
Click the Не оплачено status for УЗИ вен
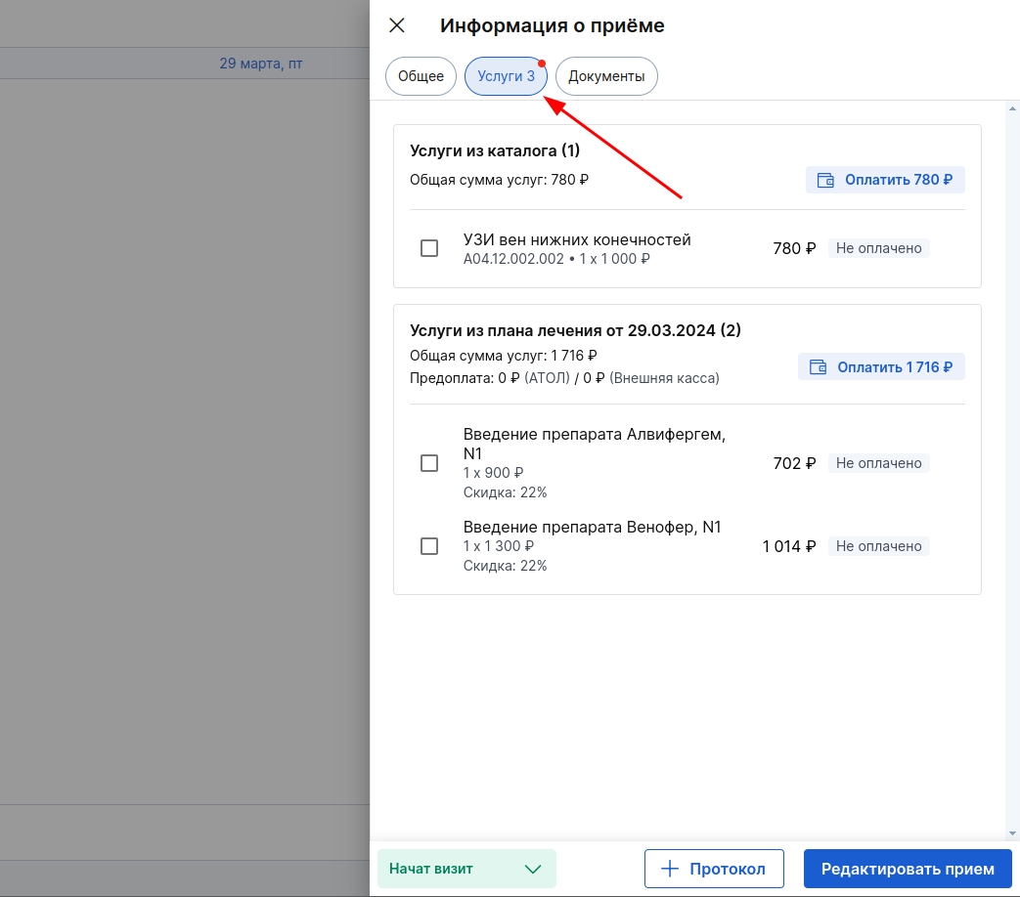(x=879, y=248)
